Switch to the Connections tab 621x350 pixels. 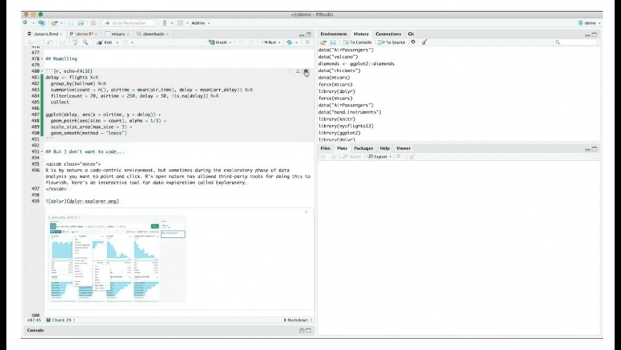(x=388, y=34)
